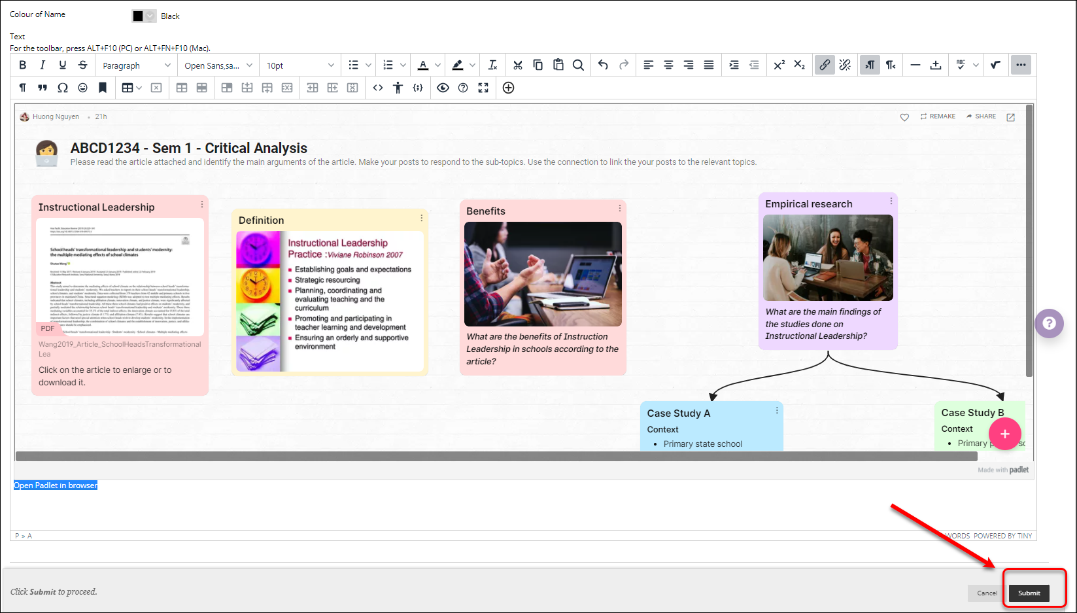Click the insert emoticon icon
The height and width of the screenshot is (613, 1077).
(x=82, y=87)
